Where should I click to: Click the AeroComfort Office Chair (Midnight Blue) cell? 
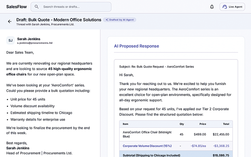click(x=147, y=134)
